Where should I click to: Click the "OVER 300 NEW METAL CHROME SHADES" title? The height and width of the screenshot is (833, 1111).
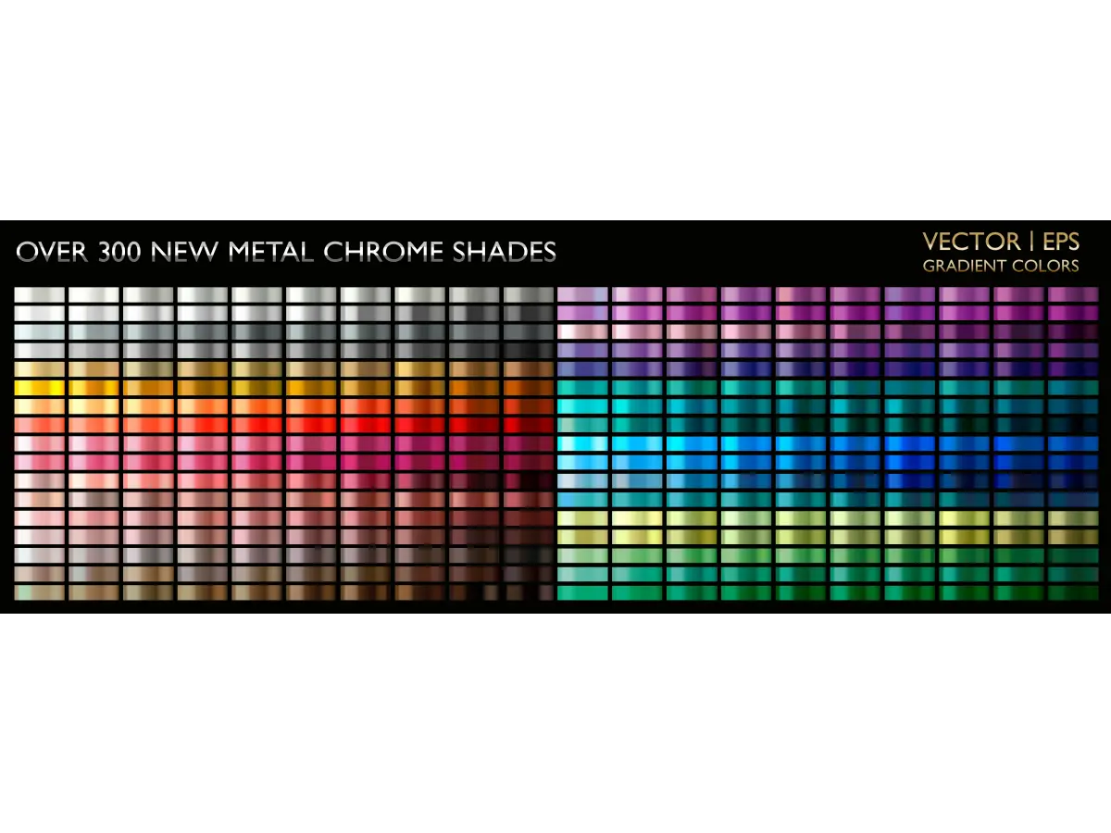tap(286, 251)
